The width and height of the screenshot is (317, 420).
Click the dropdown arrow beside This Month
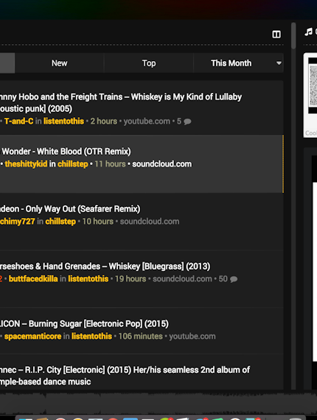pos(279,63)
